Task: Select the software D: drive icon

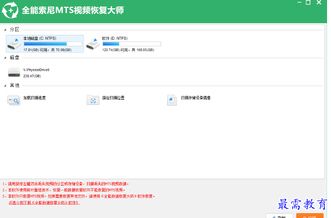Action: click(x=93, y=44)
